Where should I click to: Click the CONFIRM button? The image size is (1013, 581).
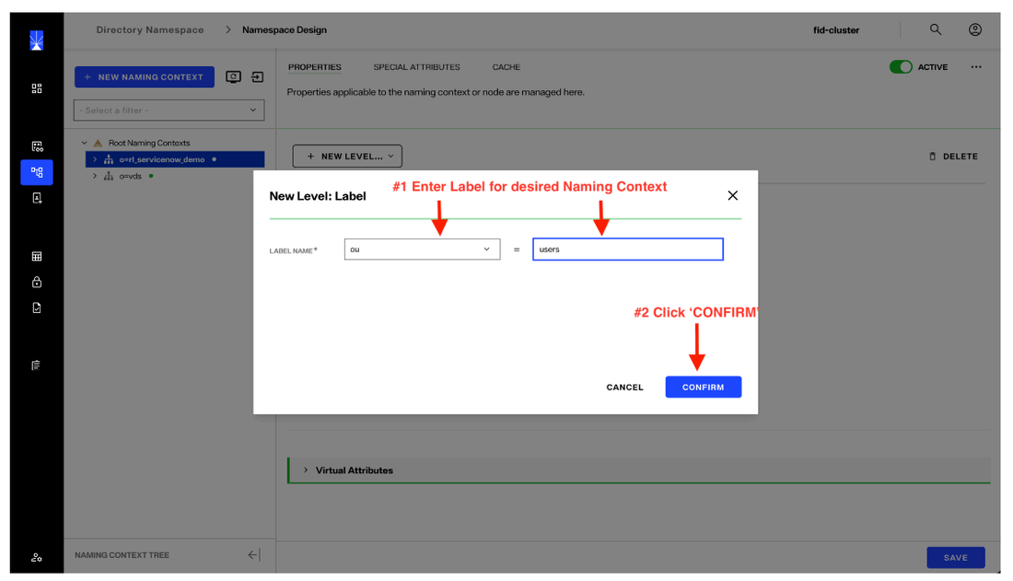[703, 387]
